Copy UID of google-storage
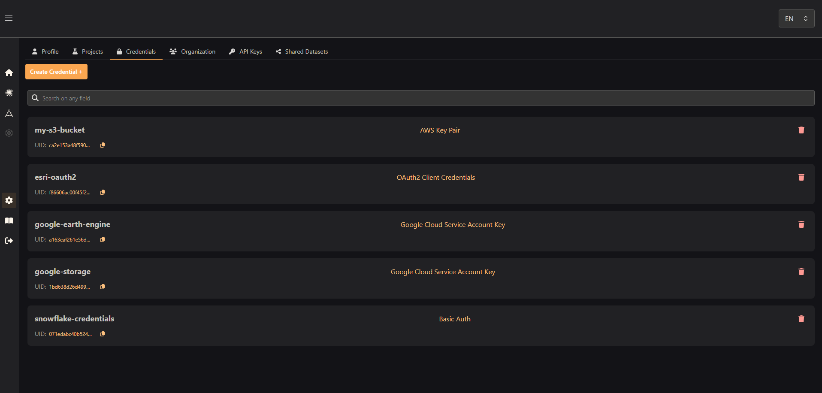Screen dimensions: 822x393 103,287
